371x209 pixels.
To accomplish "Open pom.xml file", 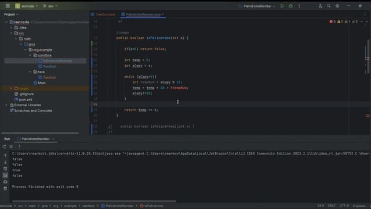I will point(23,99).
